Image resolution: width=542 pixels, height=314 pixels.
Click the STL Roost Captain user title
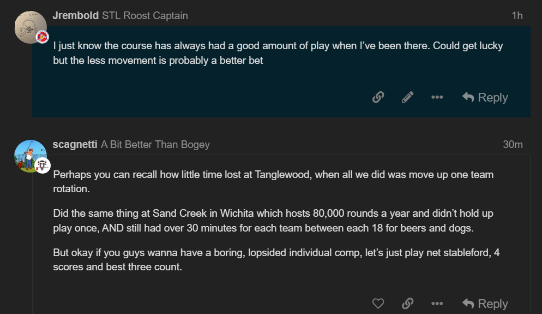pos(144,16)
